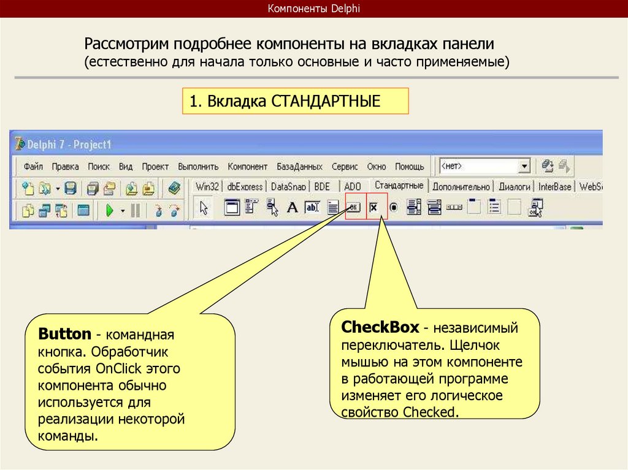Open the БазаДанных menu

coord(299,167)
